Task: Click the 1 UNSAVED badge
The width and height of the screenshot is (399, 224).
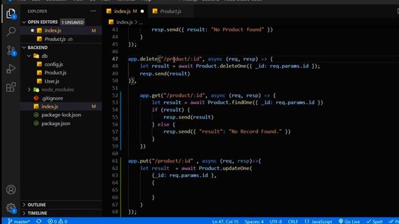Action: pyautogui.click(x=72, y=22)
